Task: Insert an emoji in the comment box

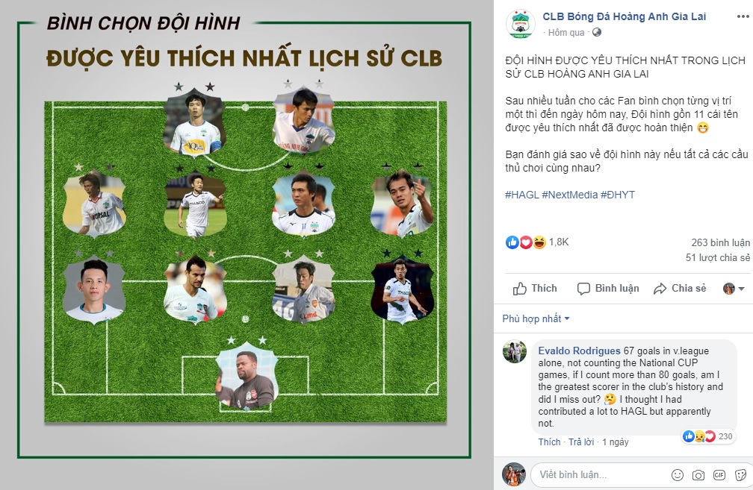Action: 678,474
